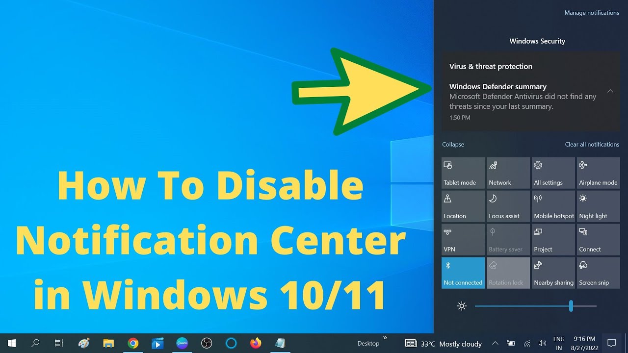The width and height of the screenshot is (628, 353).
Task: Launch Firefox from the taskbar
Action: [x=256, y=343]
